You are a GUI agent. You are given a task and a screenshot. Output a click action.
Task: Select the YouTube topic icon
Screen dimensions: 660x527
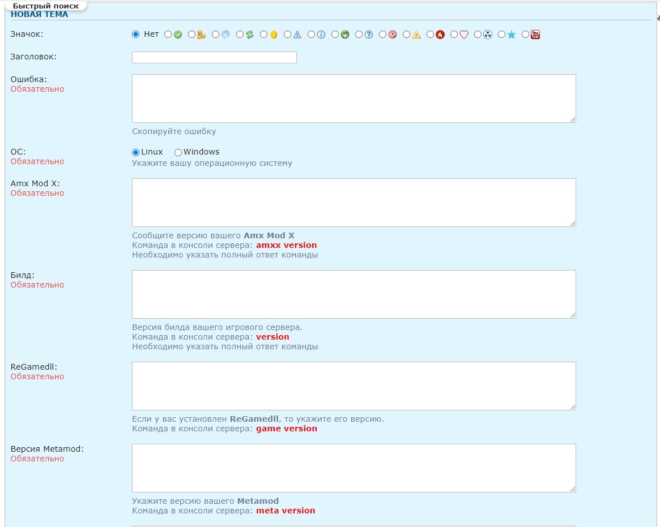click(x=525, y=35)
